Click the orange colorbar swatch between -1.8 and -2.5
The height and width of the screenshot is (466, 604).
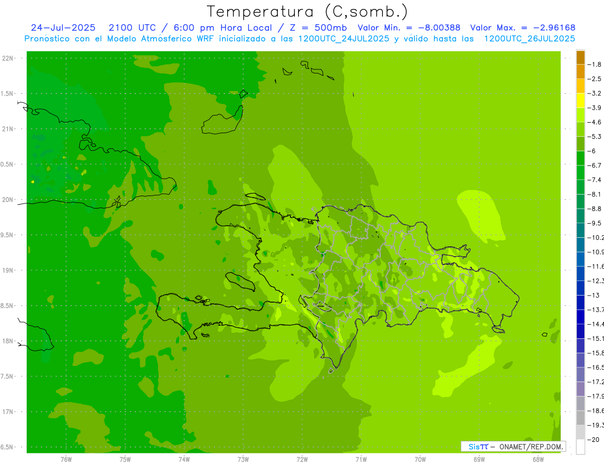(x=580, y=72)
